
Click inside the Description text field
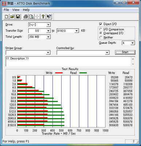tap(68, 61)
